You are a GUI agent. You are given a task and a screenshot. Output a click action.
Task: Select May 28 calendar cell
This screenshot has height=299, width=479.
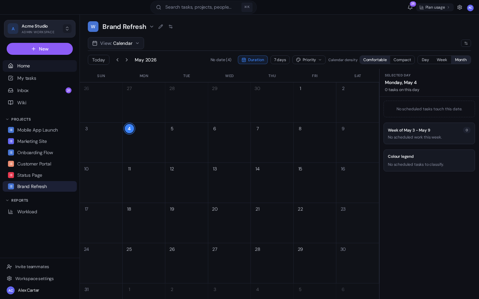(x=272, y=263)
